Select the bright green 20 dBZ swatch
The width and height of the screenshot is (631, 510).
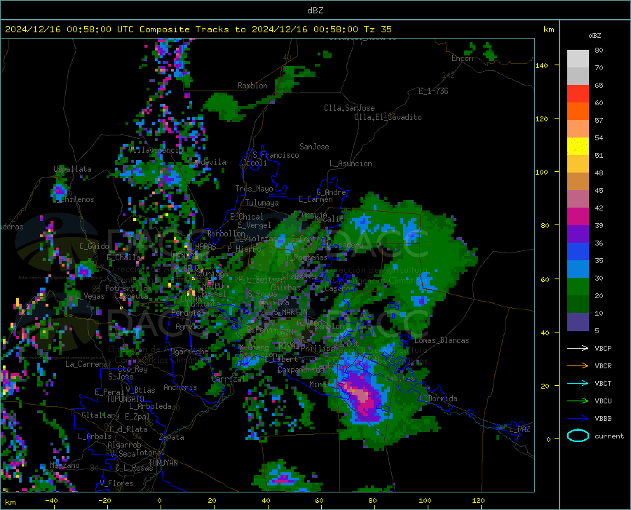coord(578,287)
